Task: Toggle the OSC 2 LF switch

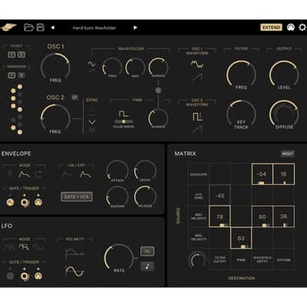Action: click(x=74, y=97)
